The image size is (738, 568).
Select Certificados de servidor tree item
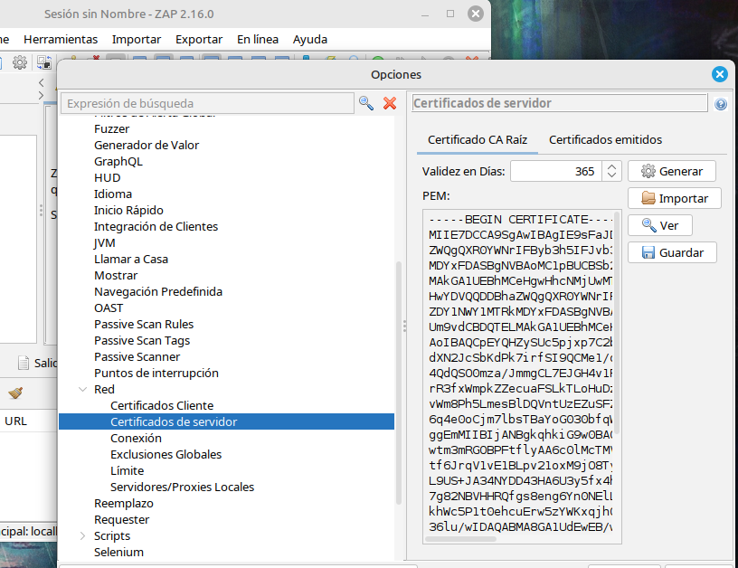(226, 421)
